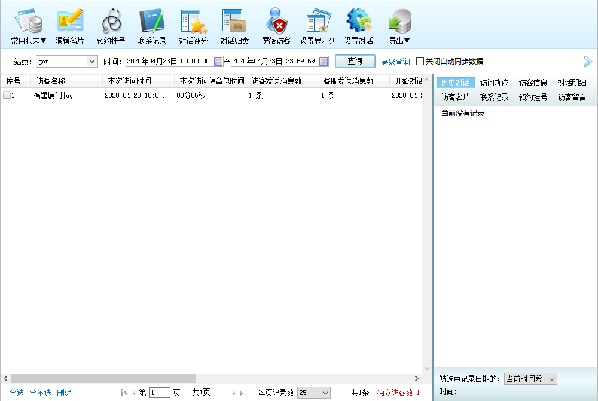Open the 高级查询 advanced query link
Screen dimensions: 598x401
coord(395,62)
